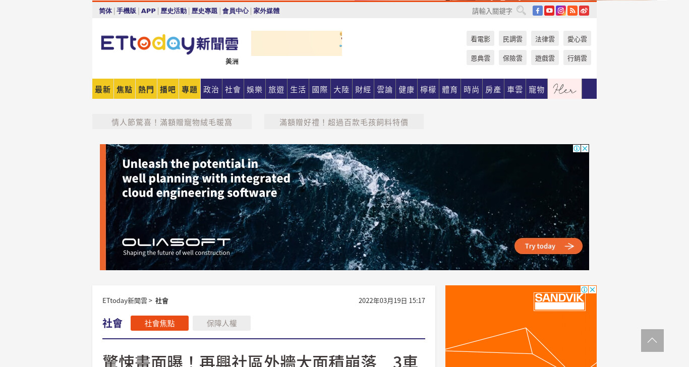Open 車雲 section

tap(515, 89)
